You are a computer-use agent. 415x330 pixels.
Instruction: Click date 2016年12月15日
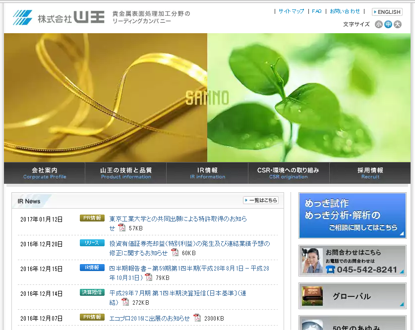coord(42,269)
